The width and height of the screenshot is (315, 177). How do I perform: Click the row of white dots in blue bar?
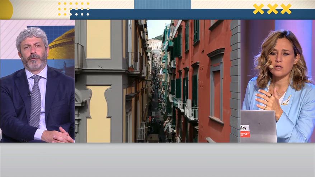(x=79, y=14)
